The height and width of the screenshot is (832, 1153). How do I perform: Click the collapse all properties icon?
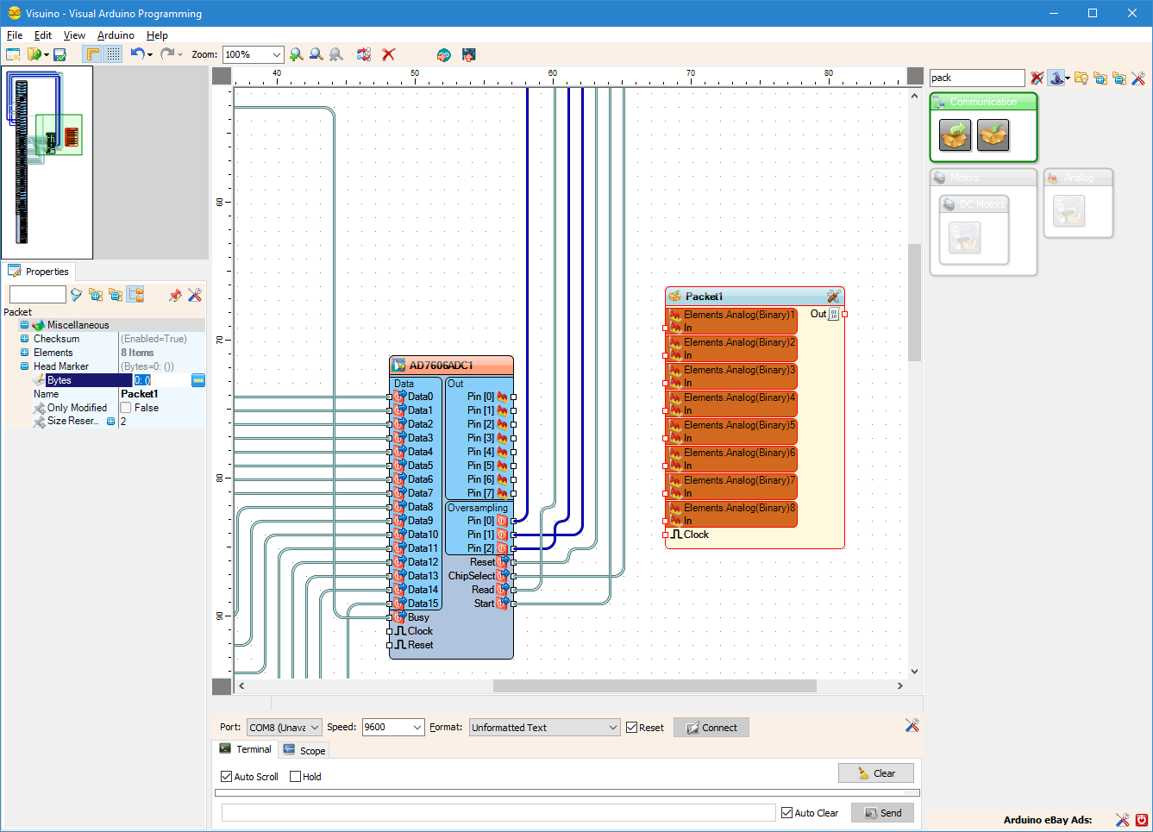[x=116, y=295]
